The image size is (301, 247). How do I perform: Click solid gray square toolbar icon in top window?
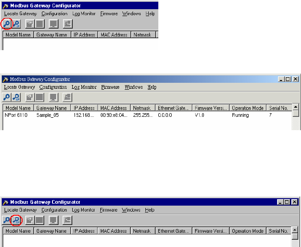click(40, 24)
